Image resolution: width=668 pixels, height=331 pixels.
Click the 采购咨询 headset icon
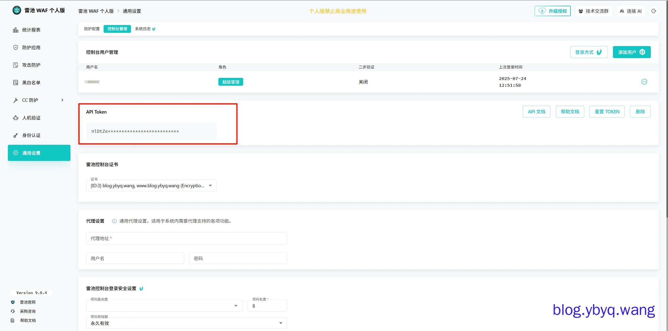[13, 311]
